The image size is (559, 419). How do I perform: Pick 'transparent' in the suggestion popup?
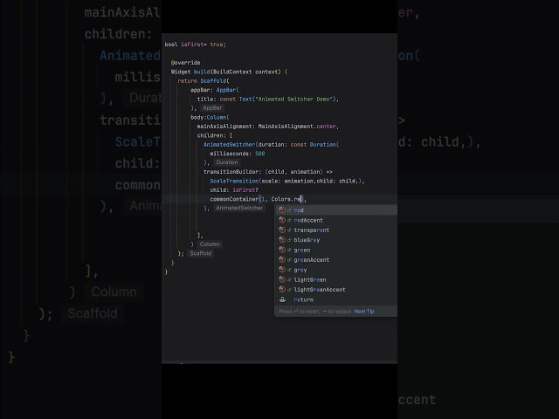coord(335,230)
